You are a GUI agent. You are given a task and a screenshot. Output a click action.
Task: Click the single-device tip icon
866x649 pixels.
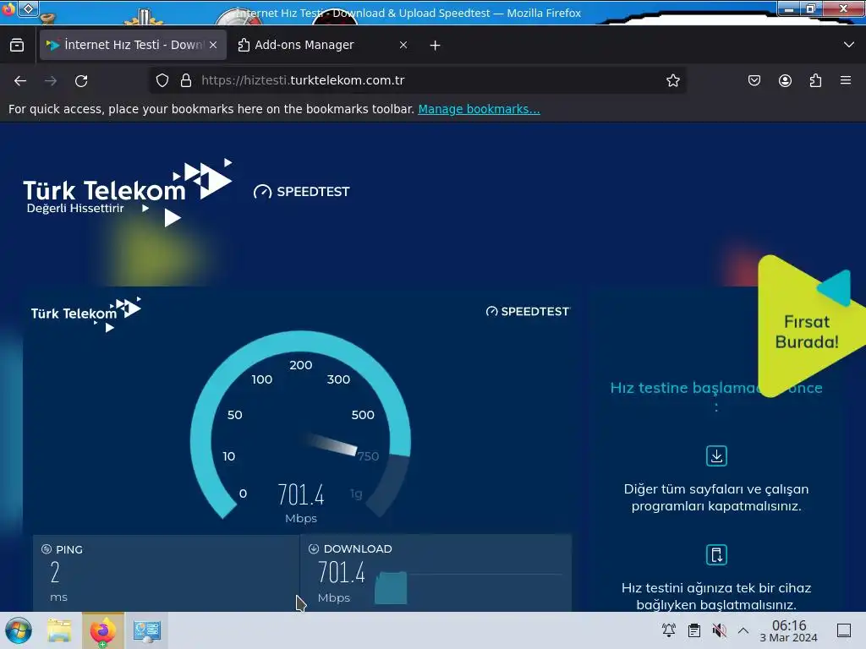pos(716,554)
